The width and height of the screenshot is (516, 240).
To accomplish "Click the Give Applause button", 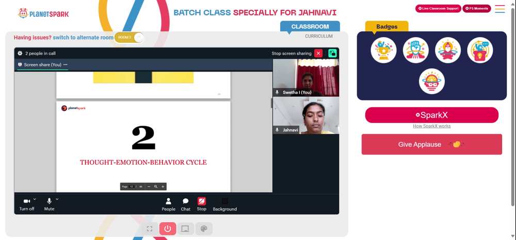I will click(432, 144).
